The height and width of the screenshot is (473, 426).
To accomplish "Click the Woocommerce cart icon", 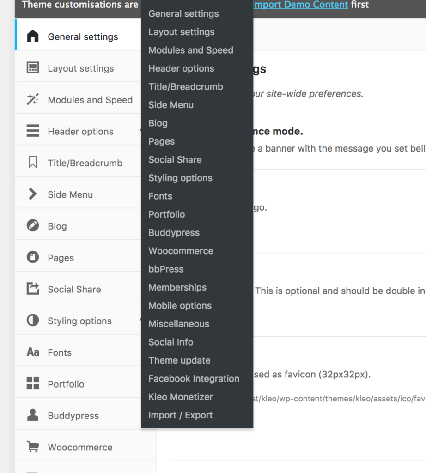I will pyautogui.click(x=33, y=447).
